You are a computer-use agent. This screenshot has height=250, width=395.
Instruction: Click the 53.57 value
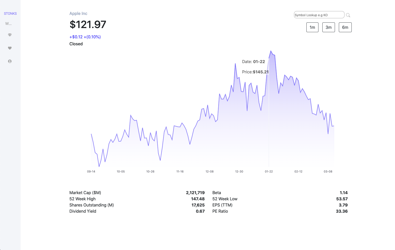click(x=342, y=199)
